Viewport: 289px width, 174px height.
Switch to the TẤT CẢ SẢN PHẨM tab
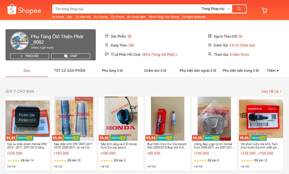69,70
